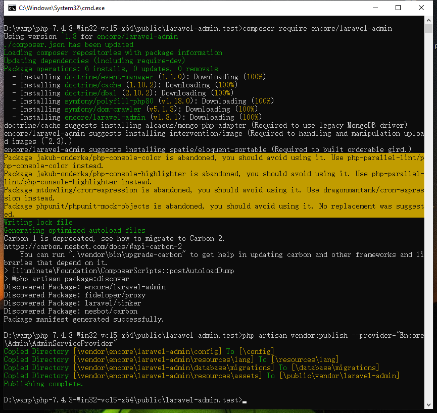The width and height of the screenshot is (437, 413).
Task: Click the 'Writing lock file' line
Action: point(38,222)
